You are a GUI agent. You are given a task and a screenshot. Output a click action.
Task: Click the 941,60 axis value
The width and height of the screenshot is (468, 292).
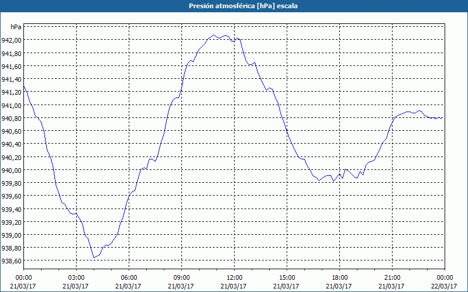[x=11, y=66]
